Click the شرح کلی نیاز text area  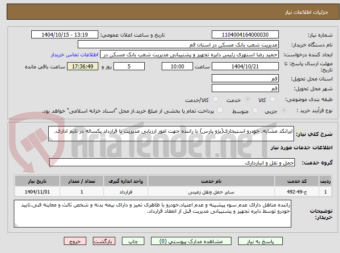[x=171, y=134]
